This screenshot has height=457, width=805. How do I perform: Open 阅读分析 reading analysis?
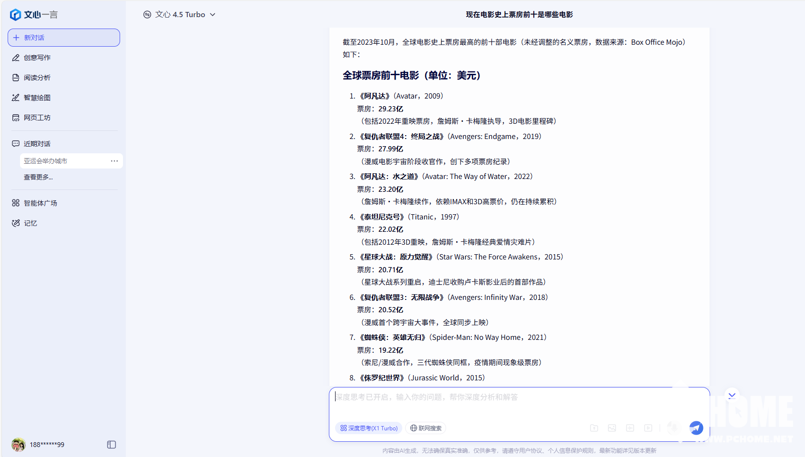pos(37,78)
